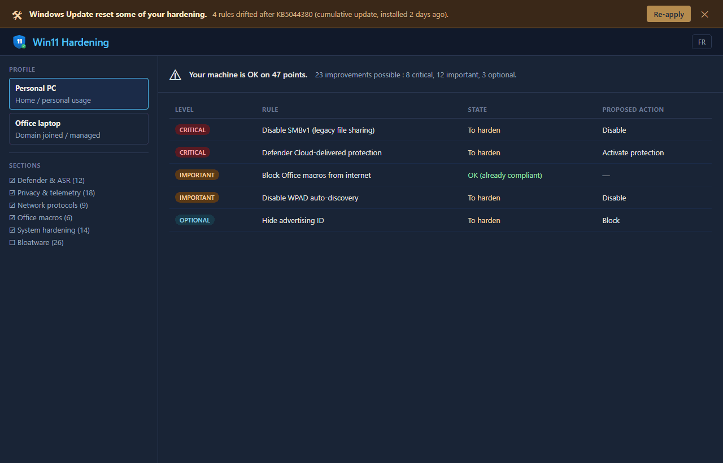The image size is (723, 463).
Task: Toggle the Defender & ASR section checkbox
Action: point(12,181)
